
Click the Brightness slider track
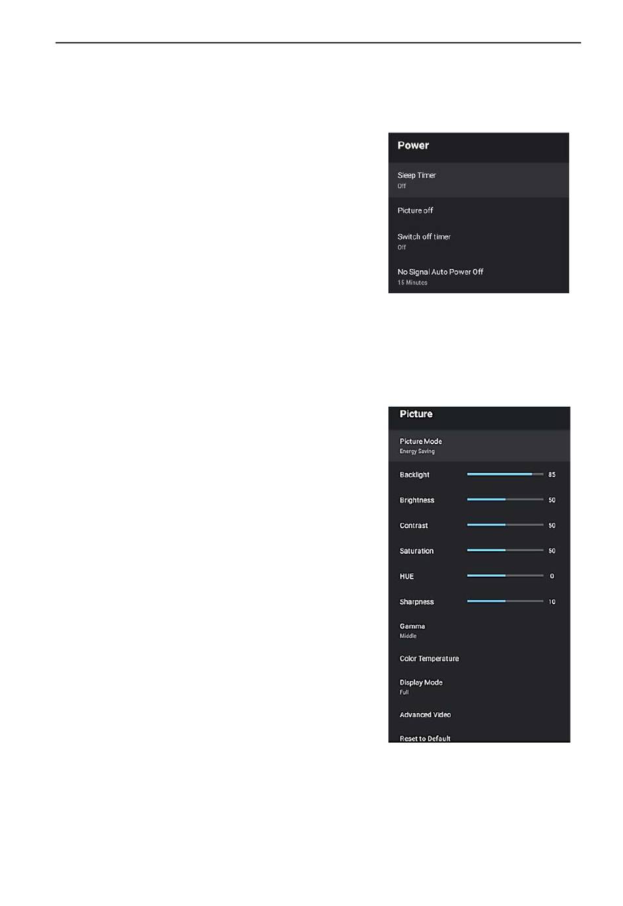(505, 500)
